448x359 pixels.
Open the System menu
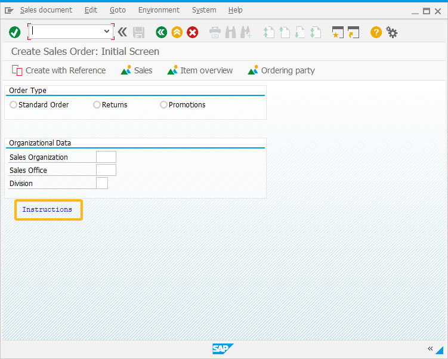pyautogui.click(x=204, y=10)
